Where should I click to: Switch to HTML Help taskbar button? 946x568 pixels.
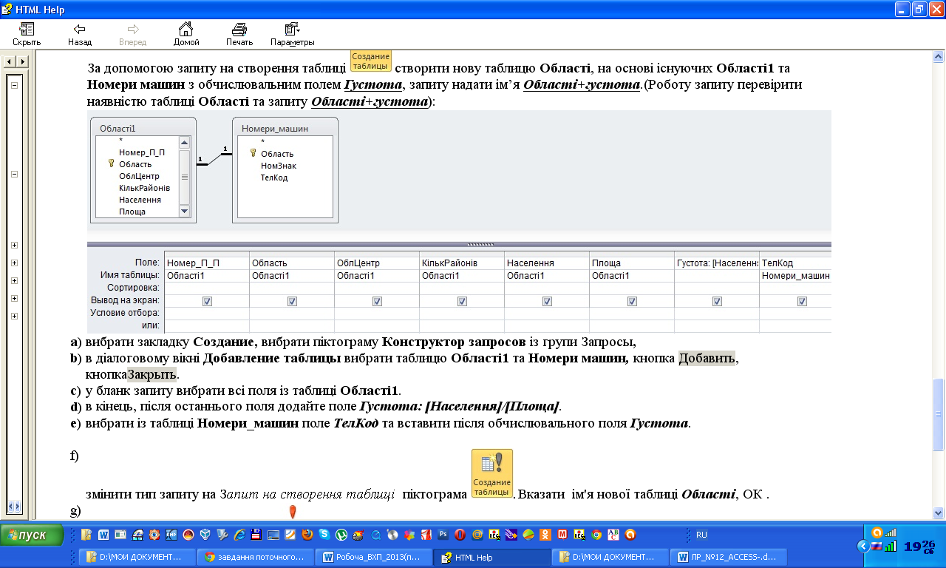tap(492, 557)
